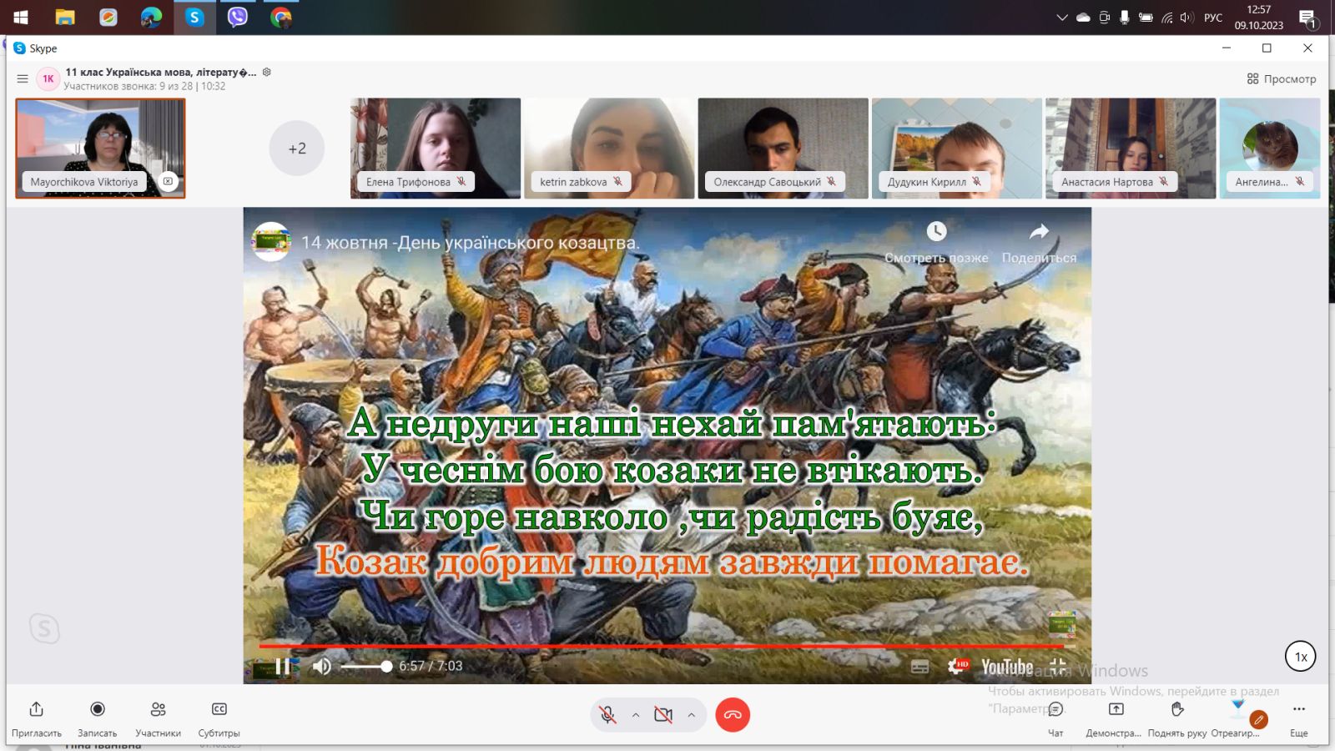This screenshot has width=1335, height=751.
Task: Select ketrin zabkova video thumbnail
Action: click(x=609, y=149)
